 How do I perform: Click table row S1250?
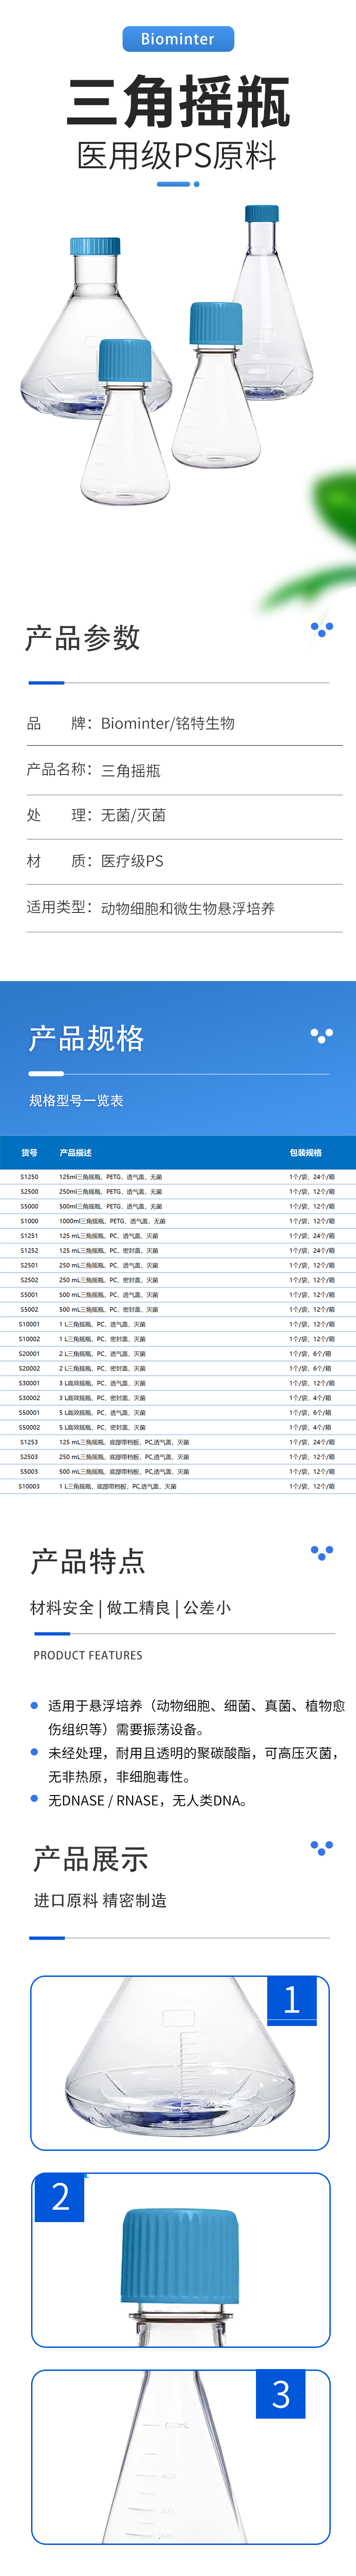pos(178,1177)
